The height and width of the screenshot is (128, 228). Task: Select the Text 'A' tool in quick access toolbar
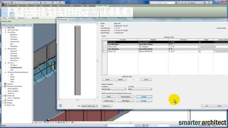point(41,2)
